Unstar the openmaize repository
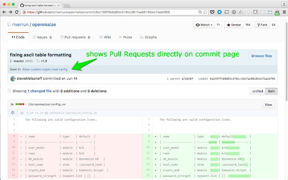Viewport: 288px width, 180px height. pos(234,25)
